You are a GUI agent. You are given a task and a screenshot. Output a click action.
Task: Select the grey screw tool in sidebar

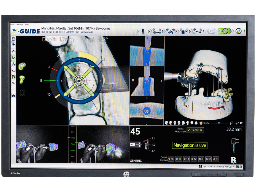(13, 83)
